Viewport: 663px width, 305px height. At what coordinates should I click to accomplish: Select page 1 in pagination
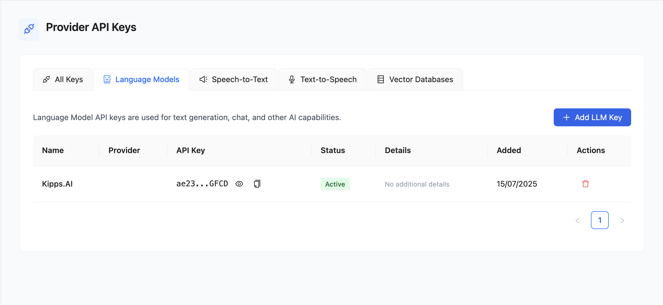click(x=600, y=220)
